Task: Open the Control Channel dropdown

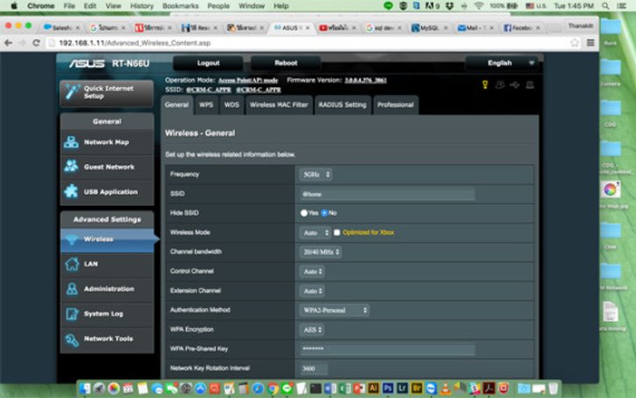Action: pyautogui.click(x=312, y=271)
